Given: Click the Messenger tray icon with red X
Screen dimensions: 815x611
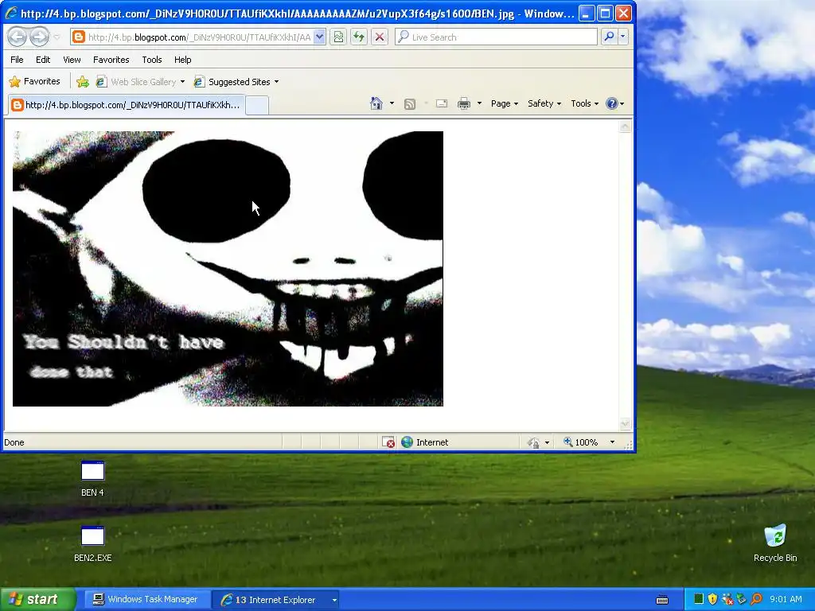Looking at the screenshot, I should click(x=727, y=599).
